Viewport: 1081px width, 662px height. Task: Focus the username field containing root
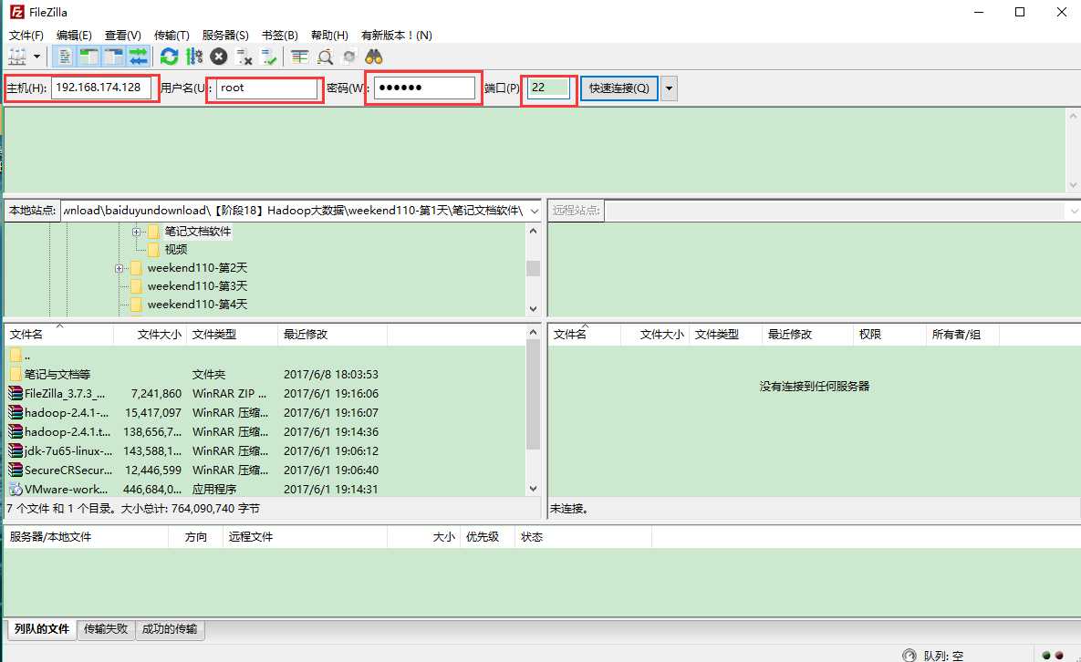pos(266,88)
